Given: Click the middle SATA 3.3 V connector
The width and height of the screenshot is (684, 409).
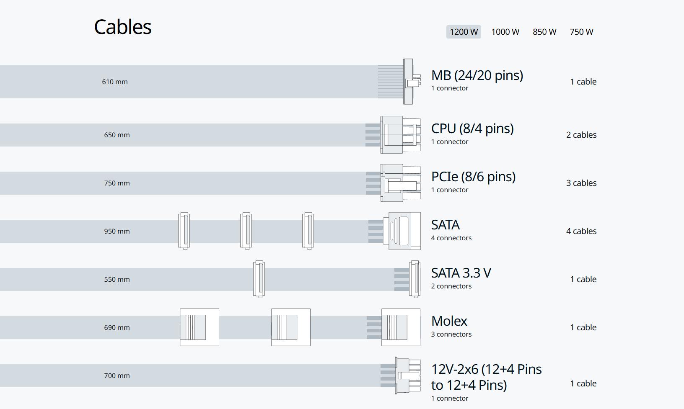Looking at the screenshot, I should click(x=259, y=279).
